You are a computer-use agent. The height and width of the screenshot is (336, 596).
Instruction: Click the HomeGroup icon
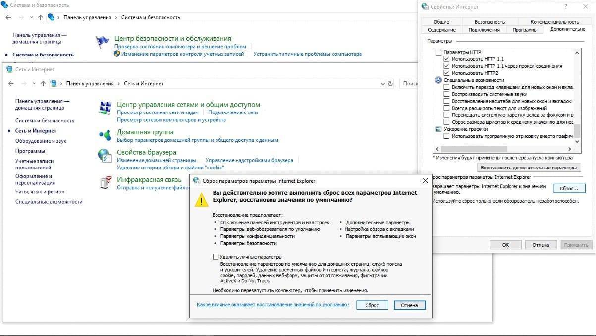[x=105, y=134]
